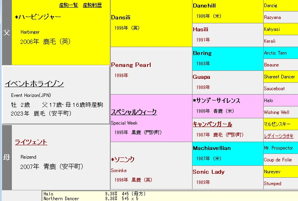The image size is (298, 201).
Task: Select the ハービンジャー sire cell
Action: tap(38, 17)
